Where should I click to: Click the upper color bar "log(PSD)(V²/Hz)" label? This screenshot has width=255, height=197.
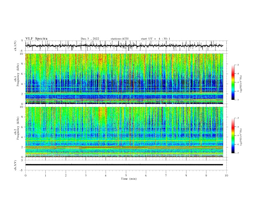241,84
